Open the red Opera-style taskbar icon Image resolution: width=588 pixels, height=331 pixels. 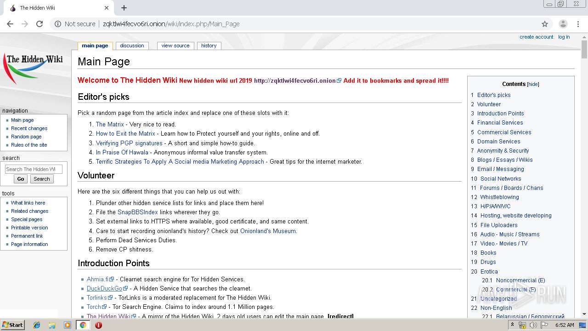[98, 325]
